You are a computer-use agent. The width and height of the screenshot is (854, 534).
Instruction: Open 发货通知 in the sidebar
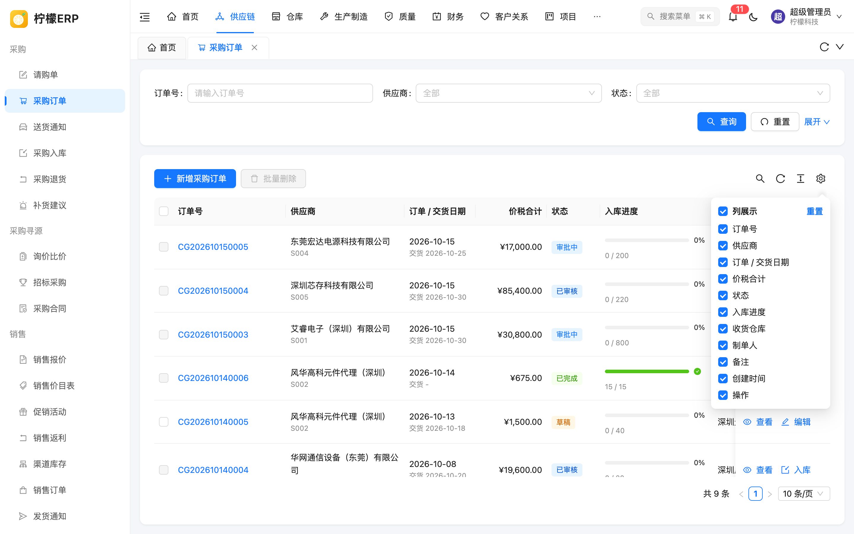[65, 516]
